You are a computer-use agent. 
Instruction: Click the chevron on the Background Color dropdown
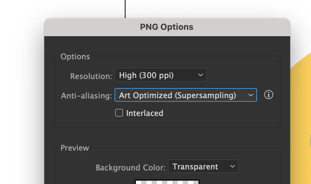232,167
